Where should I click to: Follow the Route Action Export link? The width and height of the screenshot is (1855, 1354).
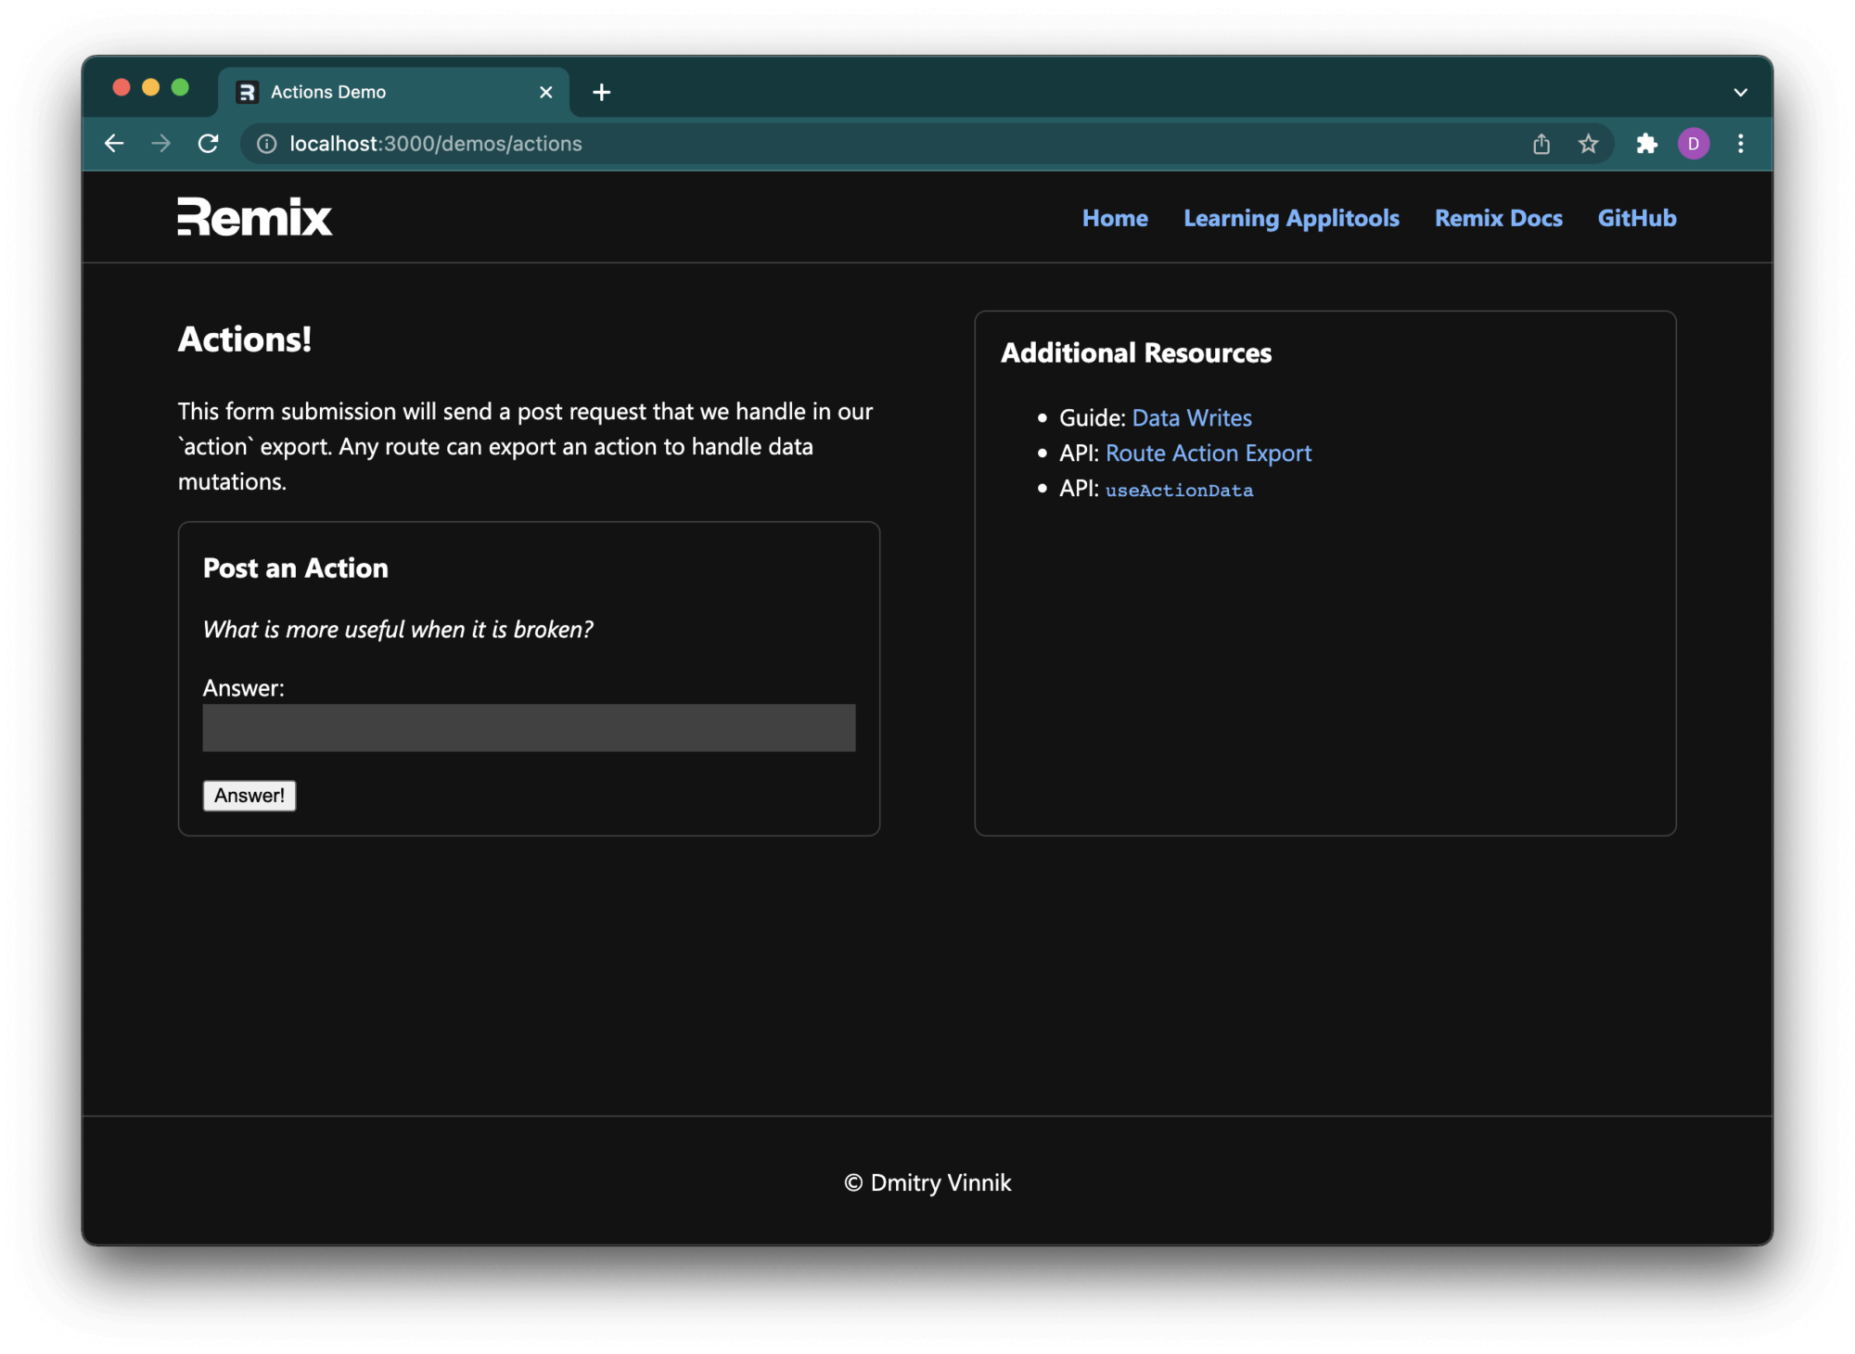[x=1209, y=453]
